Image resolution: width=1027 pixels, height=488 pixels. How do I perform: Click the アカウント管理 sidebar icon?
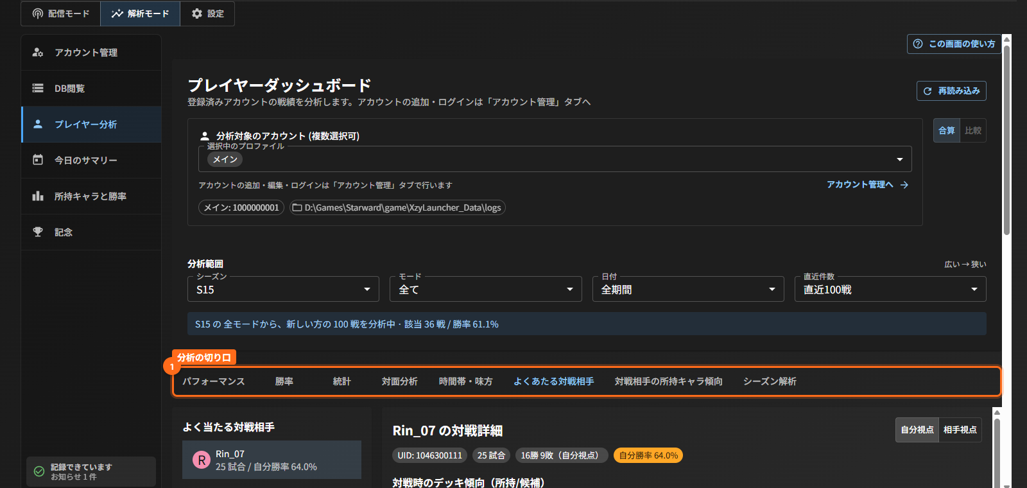click(38, 52)
